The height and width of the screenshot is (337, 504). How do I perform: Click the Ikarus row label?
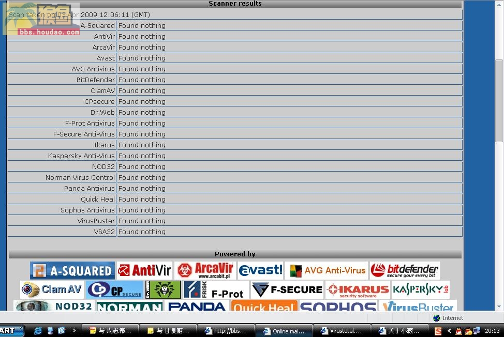tap(104, 145)
